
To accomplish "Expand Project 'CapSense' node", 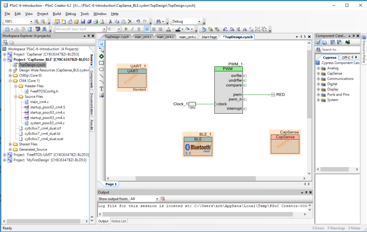I will [x=4, y=54].
